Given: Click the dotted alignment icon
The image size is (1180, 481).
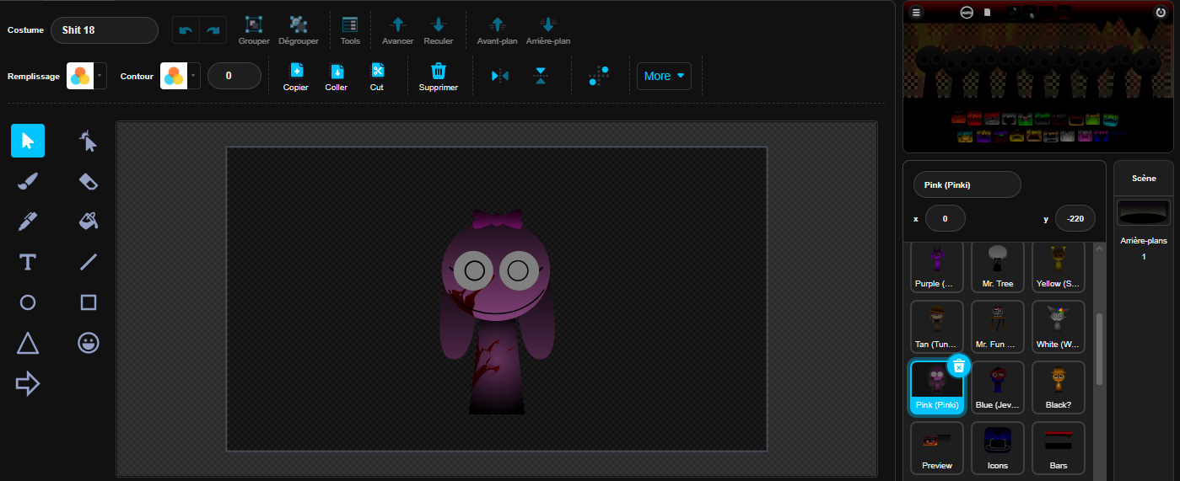Looking at the screenshot, I should (599, 76).
